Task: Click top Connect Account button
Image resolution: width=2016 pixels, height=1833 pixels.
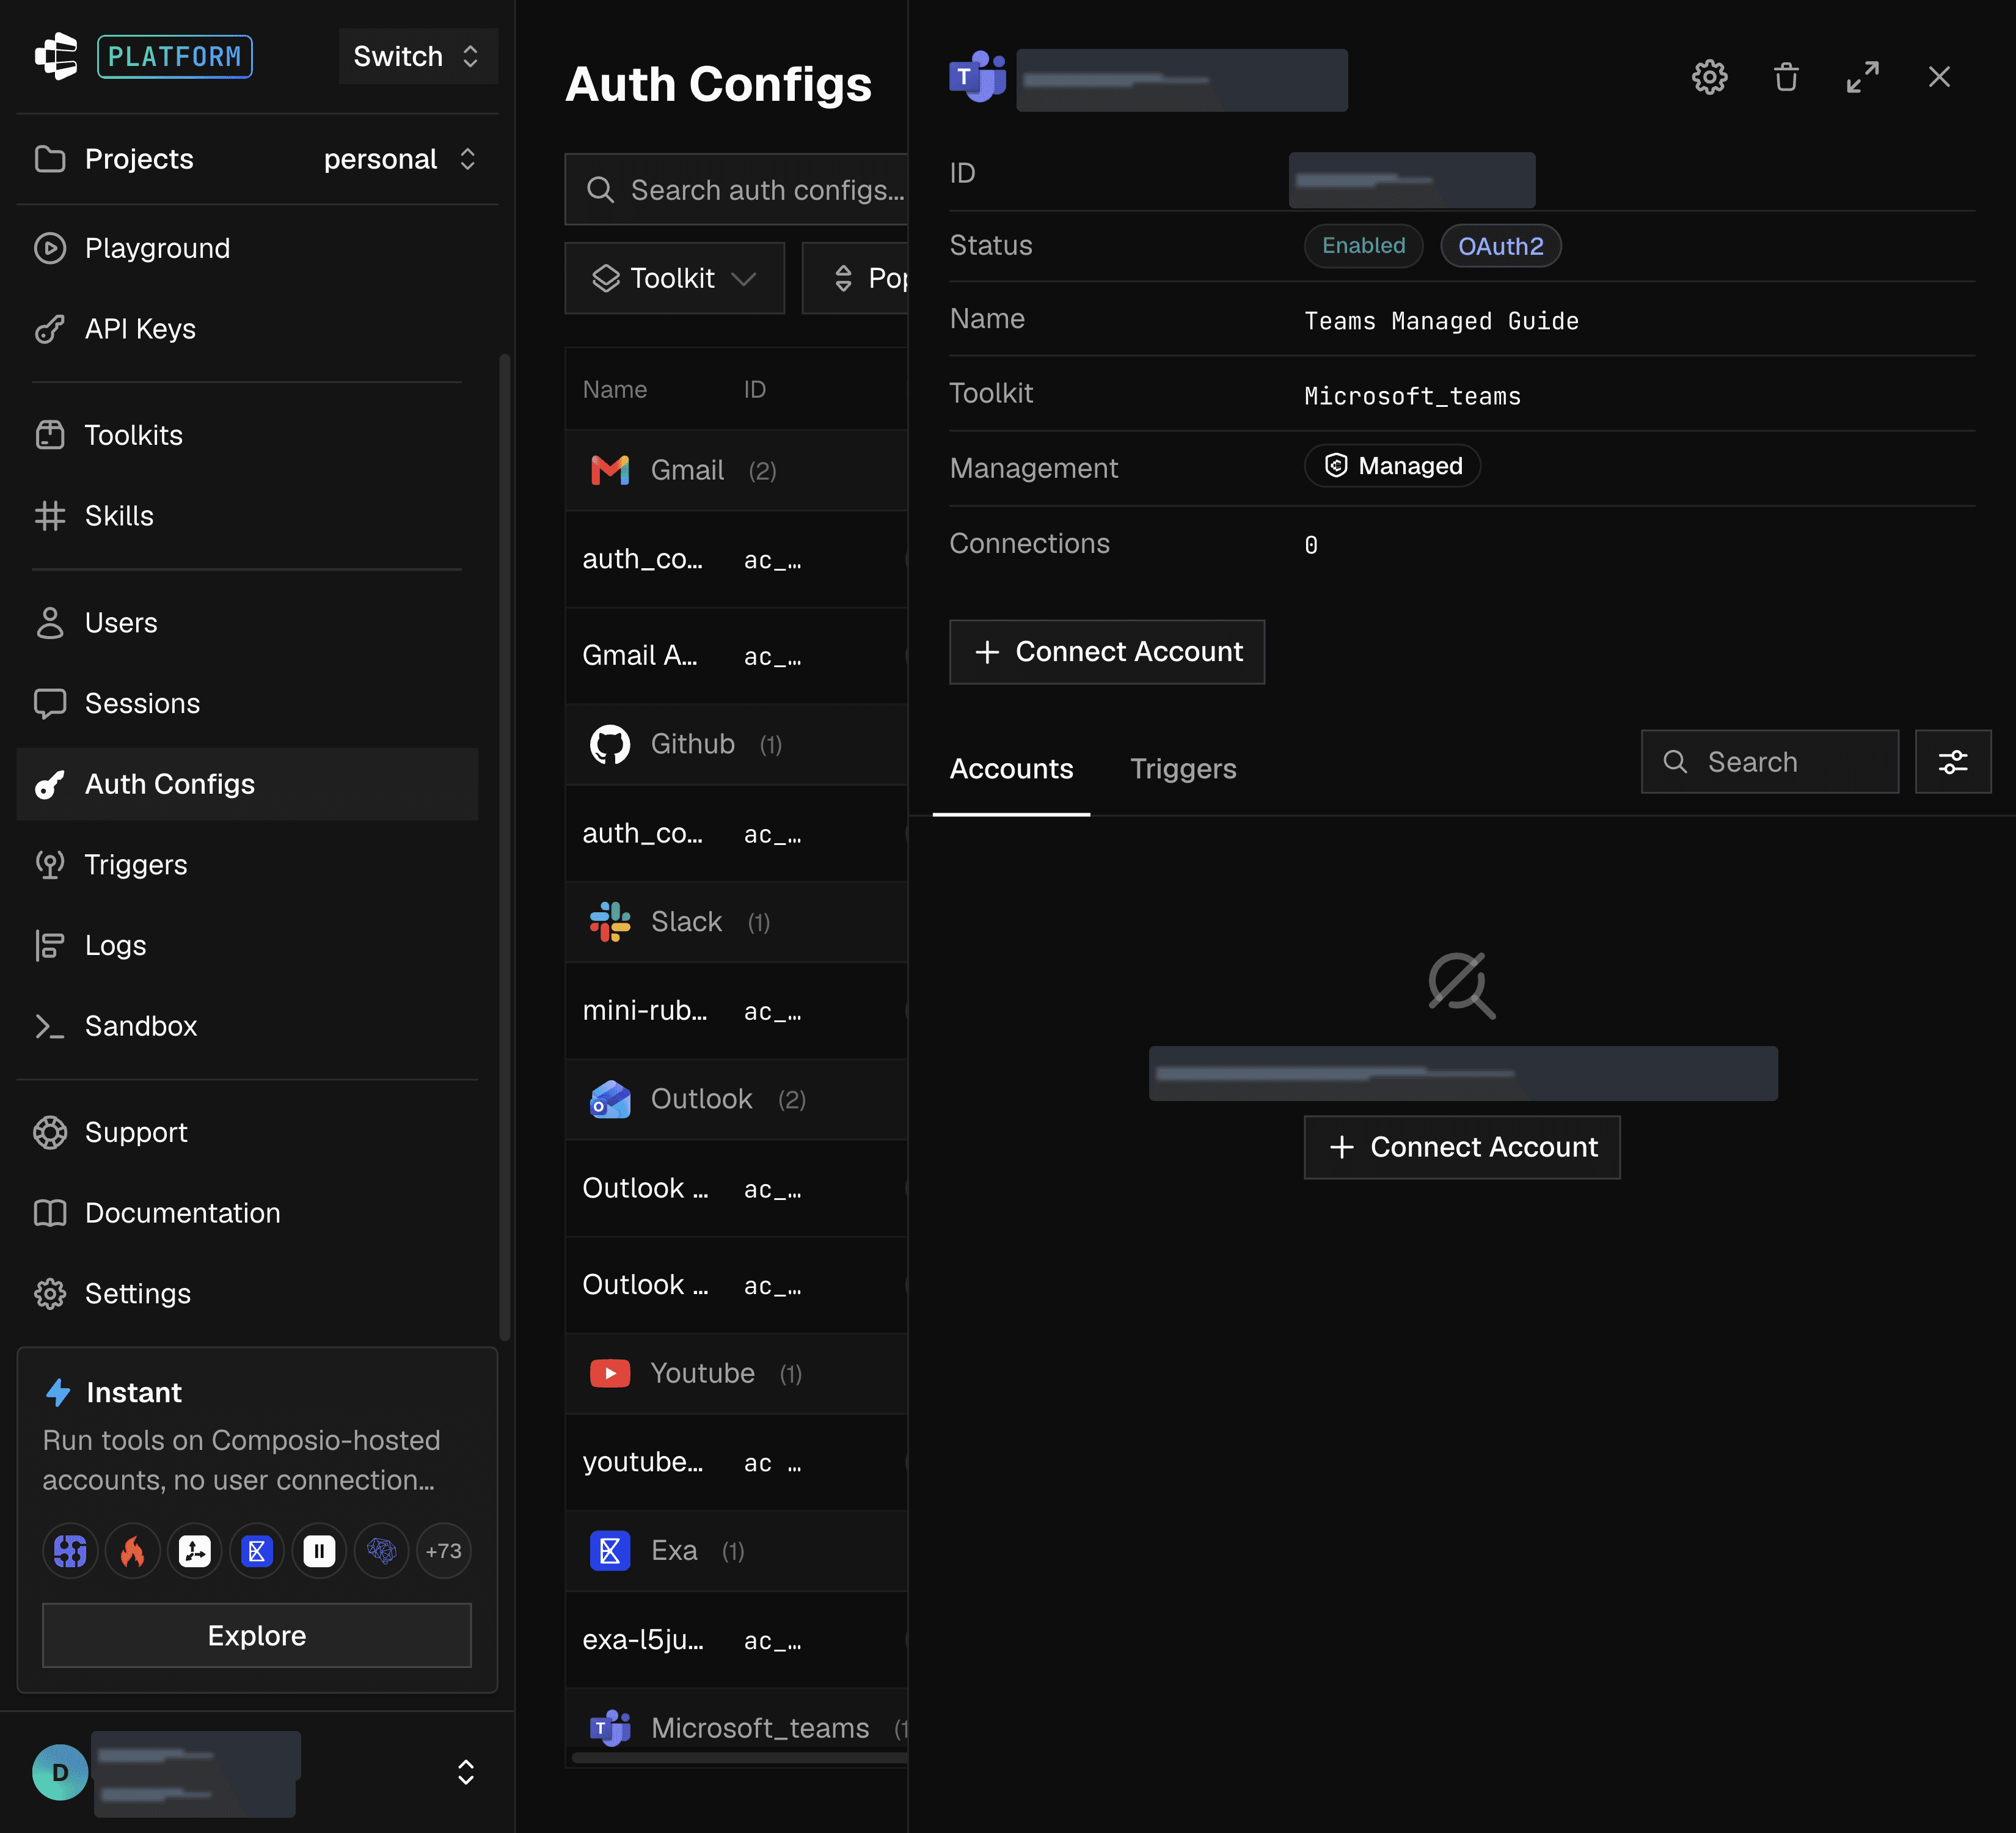Action: [x=1107, y=652]
